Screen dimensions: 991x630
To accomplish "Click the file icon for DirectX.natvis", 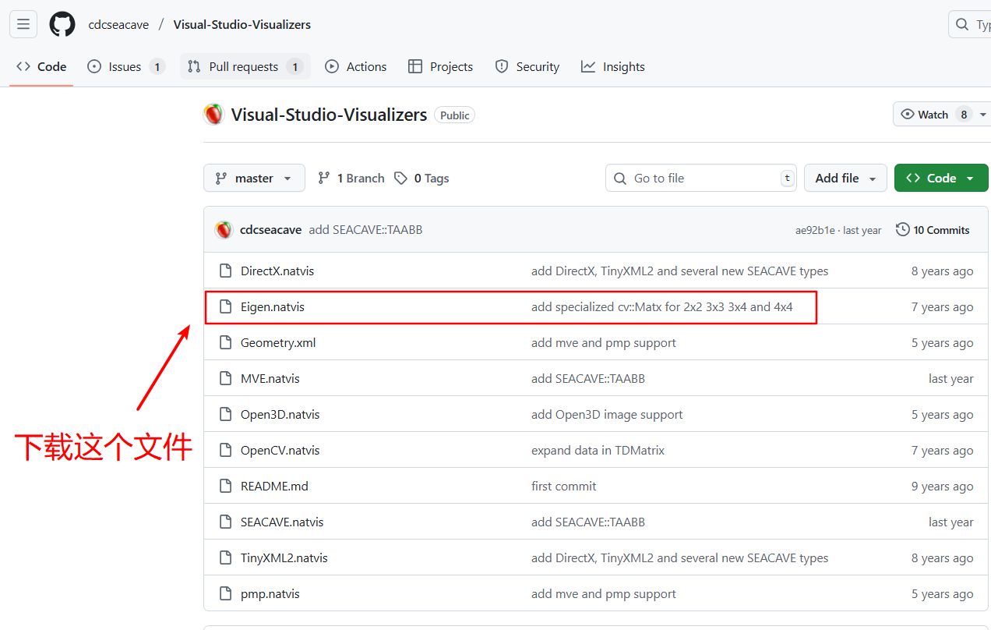I will pyautogui.click(x=226, y=271).
